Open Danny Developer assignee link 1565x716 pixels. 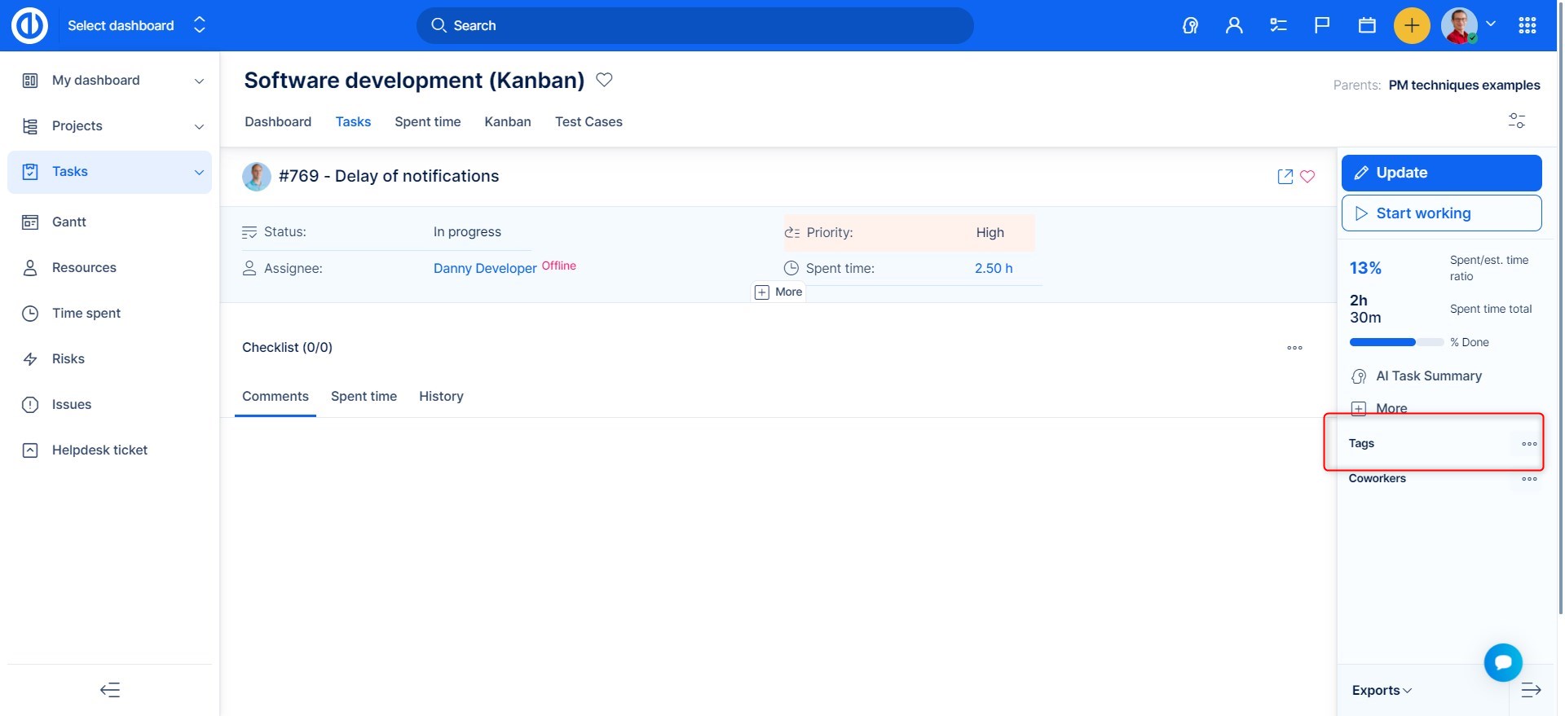coord(485,268)
